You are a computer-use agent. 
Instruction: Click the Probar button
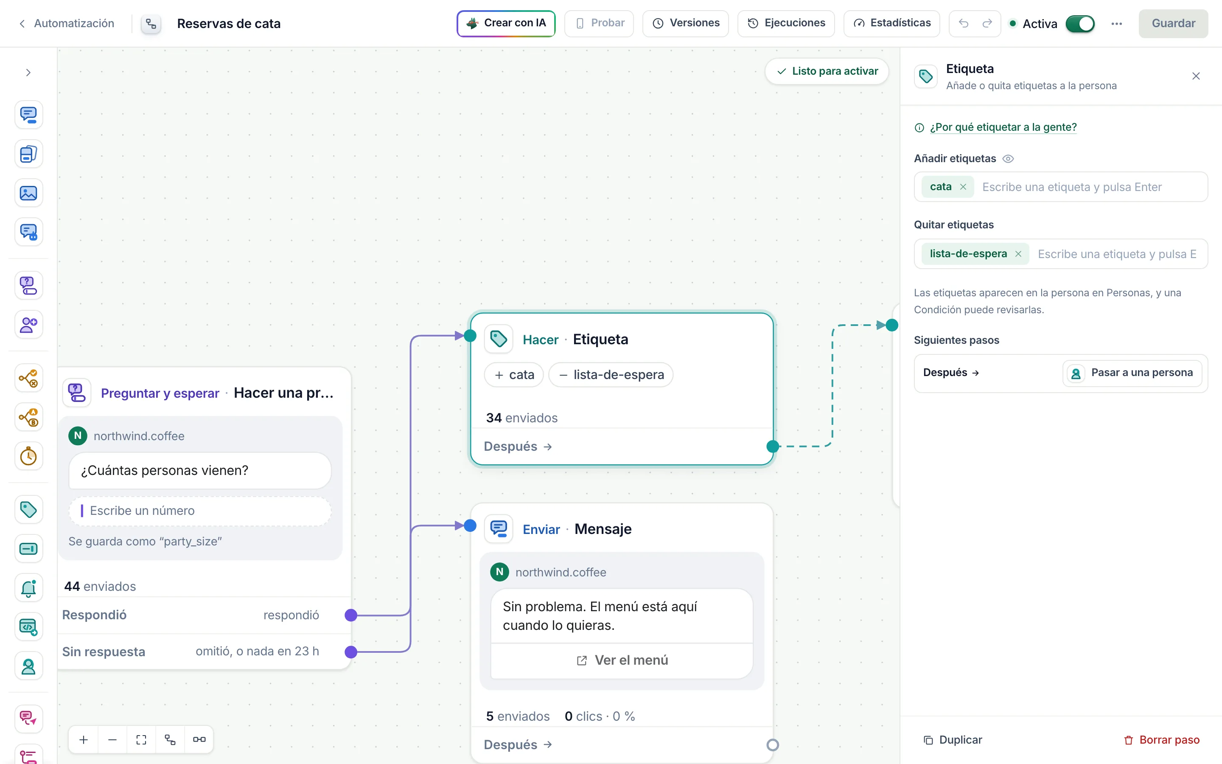[x=599, y=23]
